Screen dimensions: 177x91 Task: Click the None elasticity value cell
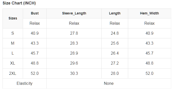pyautogui.click(x=109, y=83)
